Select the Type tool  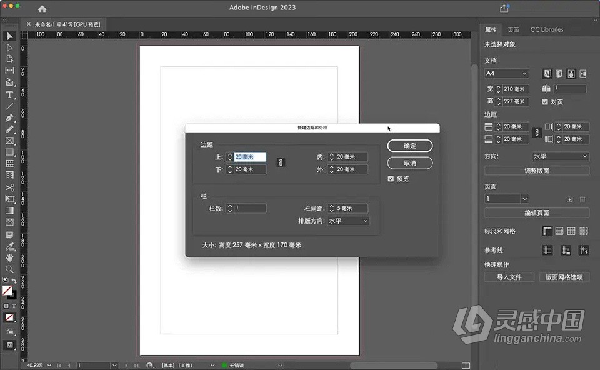[x=9, y=95]
